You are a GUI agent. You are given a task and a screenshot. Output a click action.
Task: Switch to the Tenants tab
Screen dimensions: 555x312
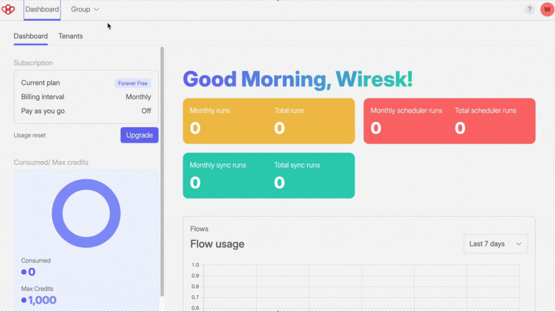click(x=70, y=36)
